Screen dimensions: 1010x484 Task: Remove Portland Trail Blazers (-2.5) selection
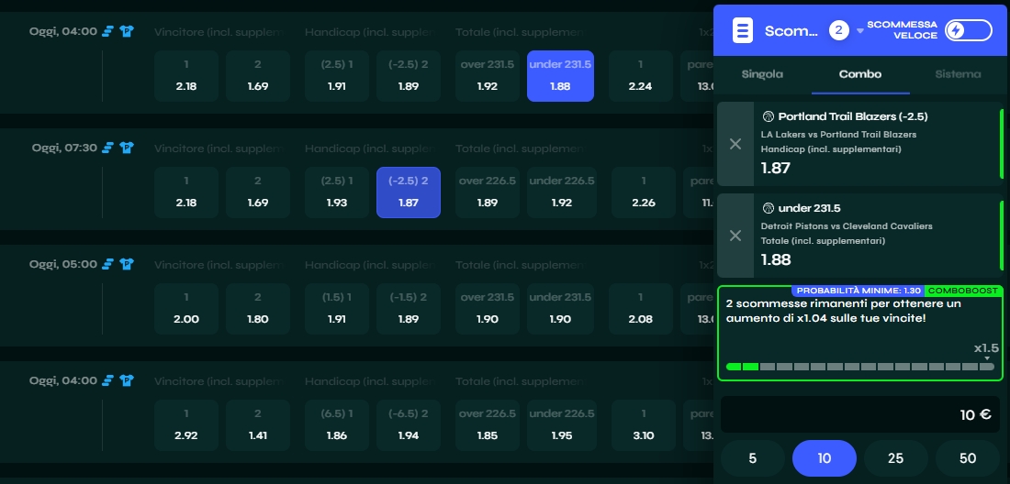pos(735,144)
